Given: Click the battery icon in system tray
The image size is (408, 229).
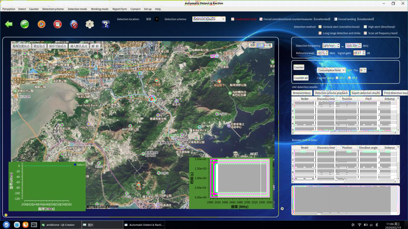Looking at the screenshot, I should coord(365,225).
